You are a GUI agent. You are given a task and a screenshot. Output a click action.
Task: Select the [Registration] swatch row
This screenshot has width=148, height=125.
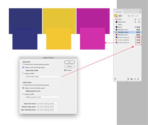(x=128, y=22)
